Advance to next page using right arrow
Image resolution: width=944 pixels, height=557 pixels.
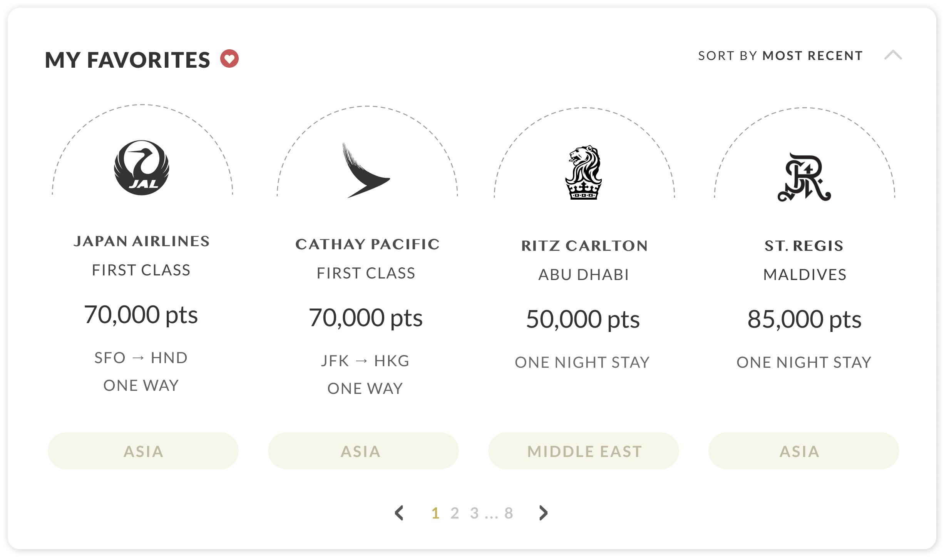[x=543, y=513]
